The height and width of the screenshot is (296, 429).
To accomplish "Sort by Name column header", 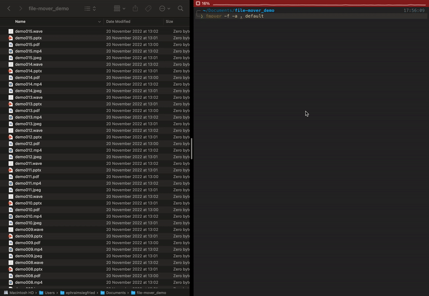I will pos(20,21).
